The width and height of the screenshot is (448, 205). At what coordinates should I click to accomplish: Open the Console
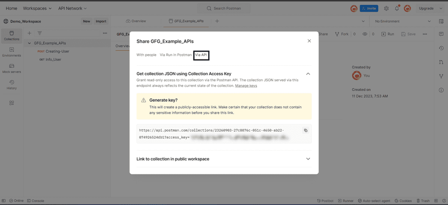click(36, 201)
